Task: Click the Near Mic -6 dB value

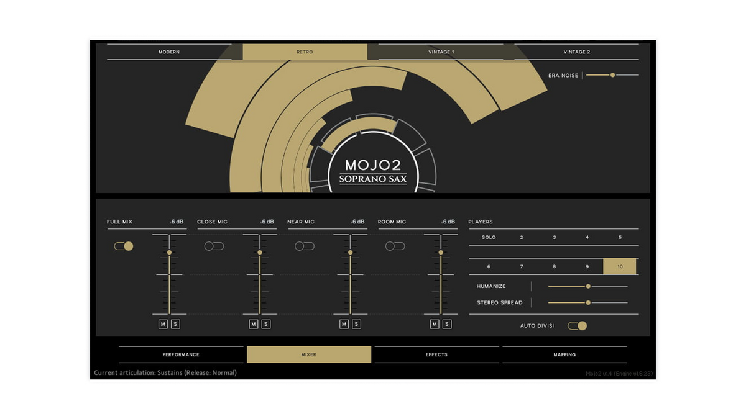Action: click(357, 222)
